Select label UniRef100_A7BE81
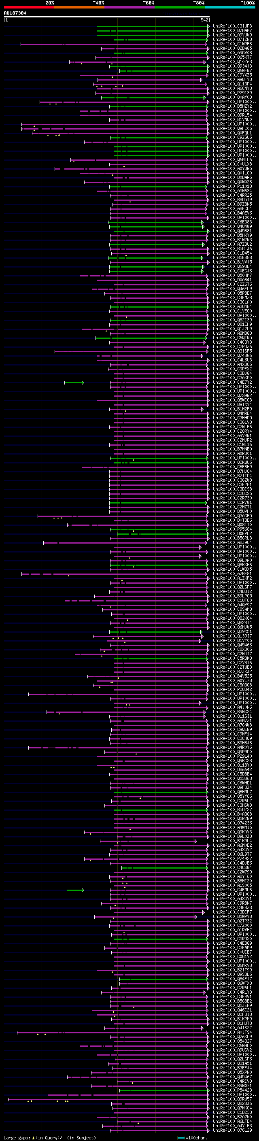 click(x=232, y=574)
